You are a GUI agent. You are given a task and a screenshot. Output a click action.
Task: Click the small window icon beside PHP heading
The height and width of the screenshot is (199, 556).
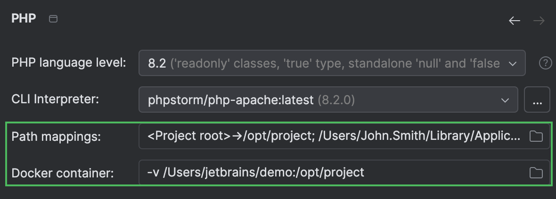pos(53,19)
